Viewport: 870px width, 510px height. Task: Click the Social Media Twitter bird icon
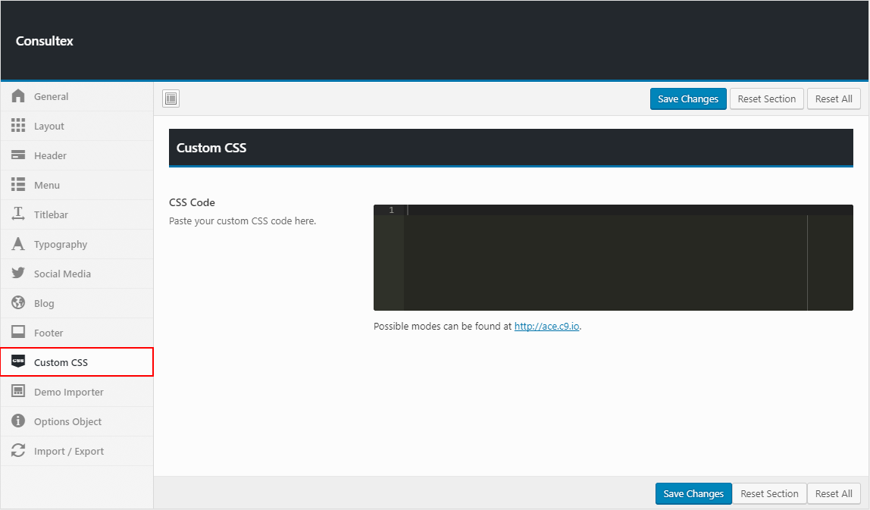[x=19, y=274]
